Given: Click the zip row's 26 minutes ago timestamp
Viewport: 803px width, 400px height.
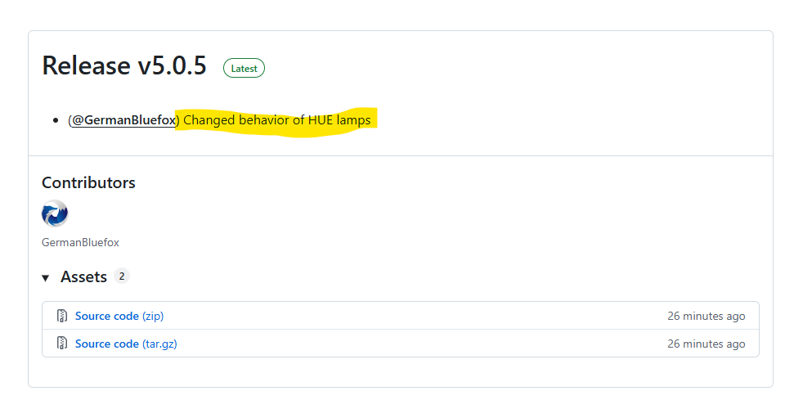Looking at the screenshot, I should pyautogui.click(x=706, y=316).
